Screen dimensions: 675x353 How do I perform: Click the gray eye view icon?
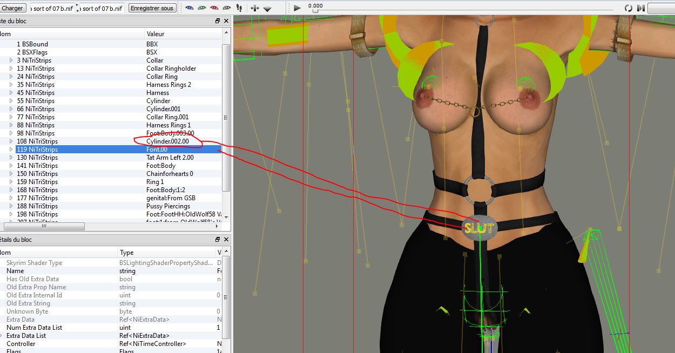227,8
